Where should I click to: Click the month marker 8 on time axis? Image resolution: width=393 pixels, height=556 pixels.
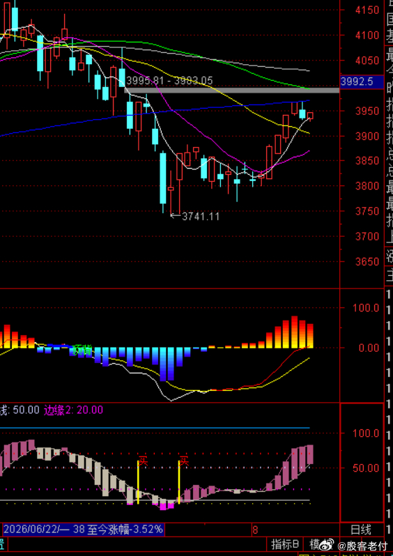[x=255, y=530]
